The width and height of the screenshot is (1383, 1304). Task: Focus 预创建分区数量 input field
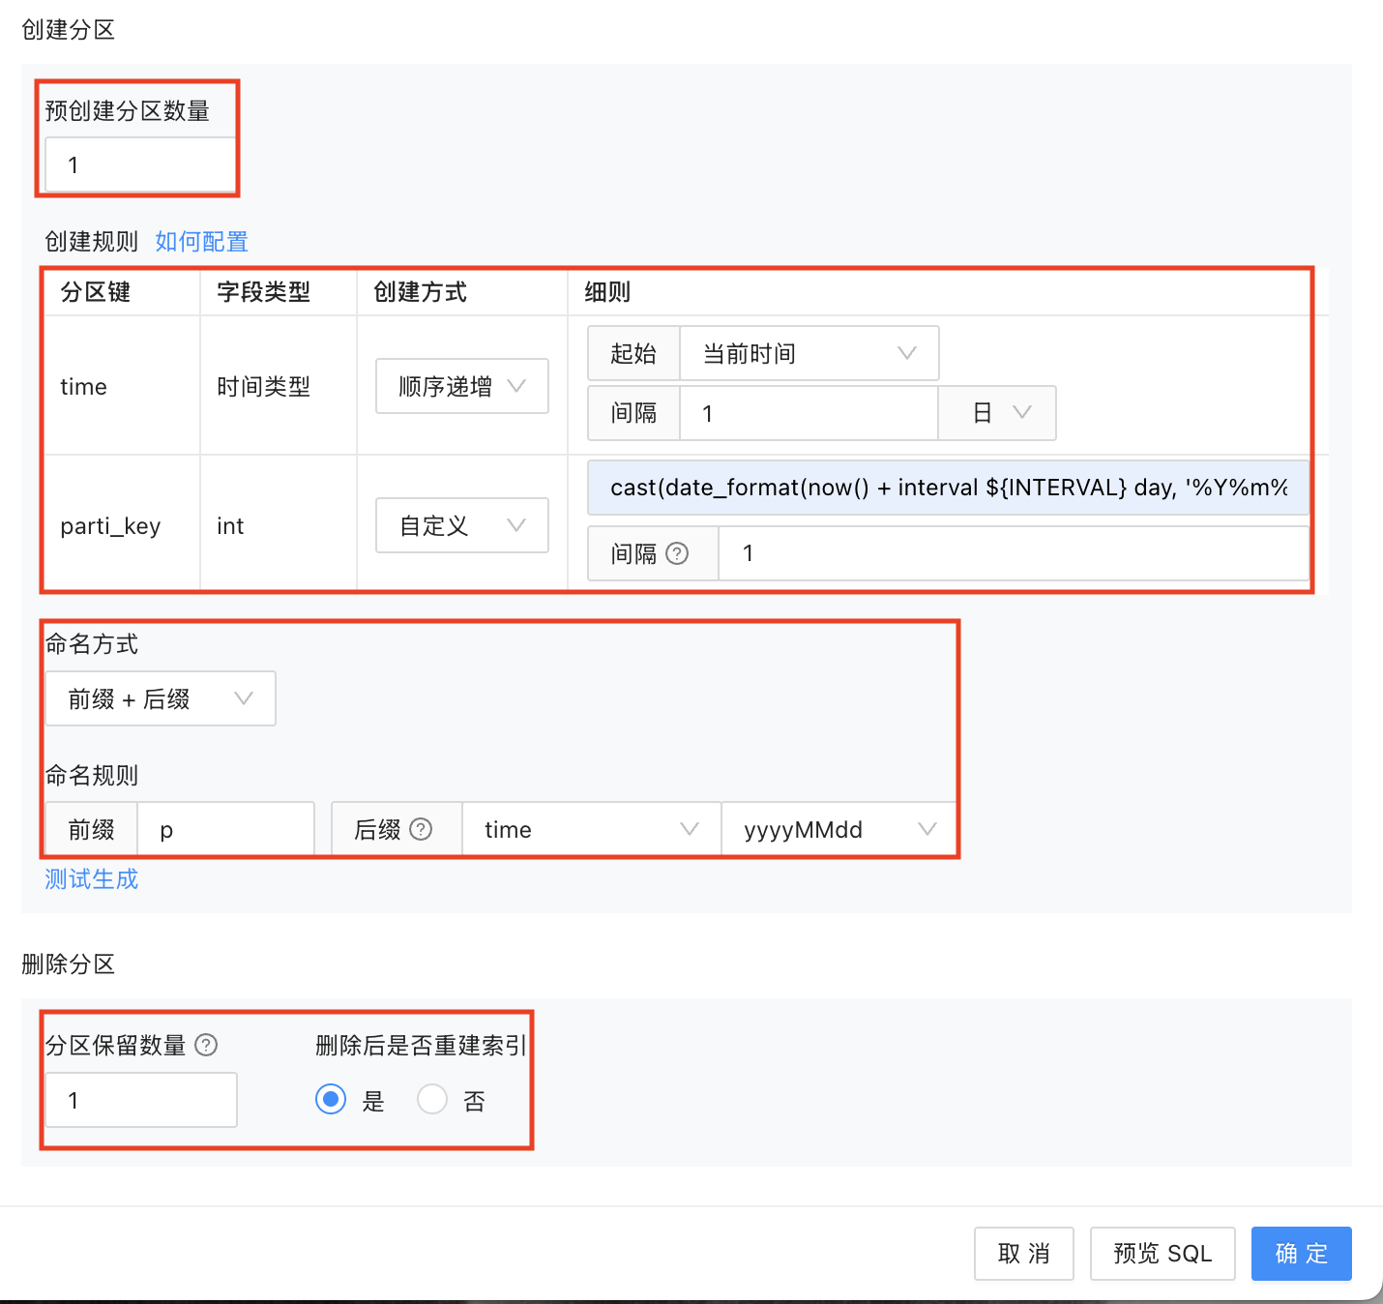(140, 165)
